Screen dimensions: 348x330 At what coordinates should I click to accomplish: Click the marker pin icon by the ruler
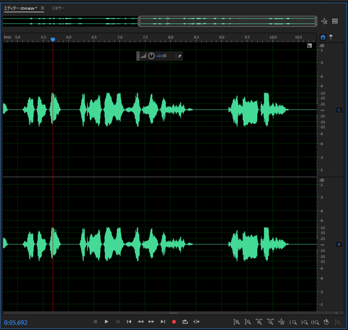331,38
